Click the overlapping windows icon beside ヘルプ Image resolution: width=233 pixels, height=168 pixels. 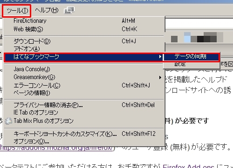[x=69, y=10]
